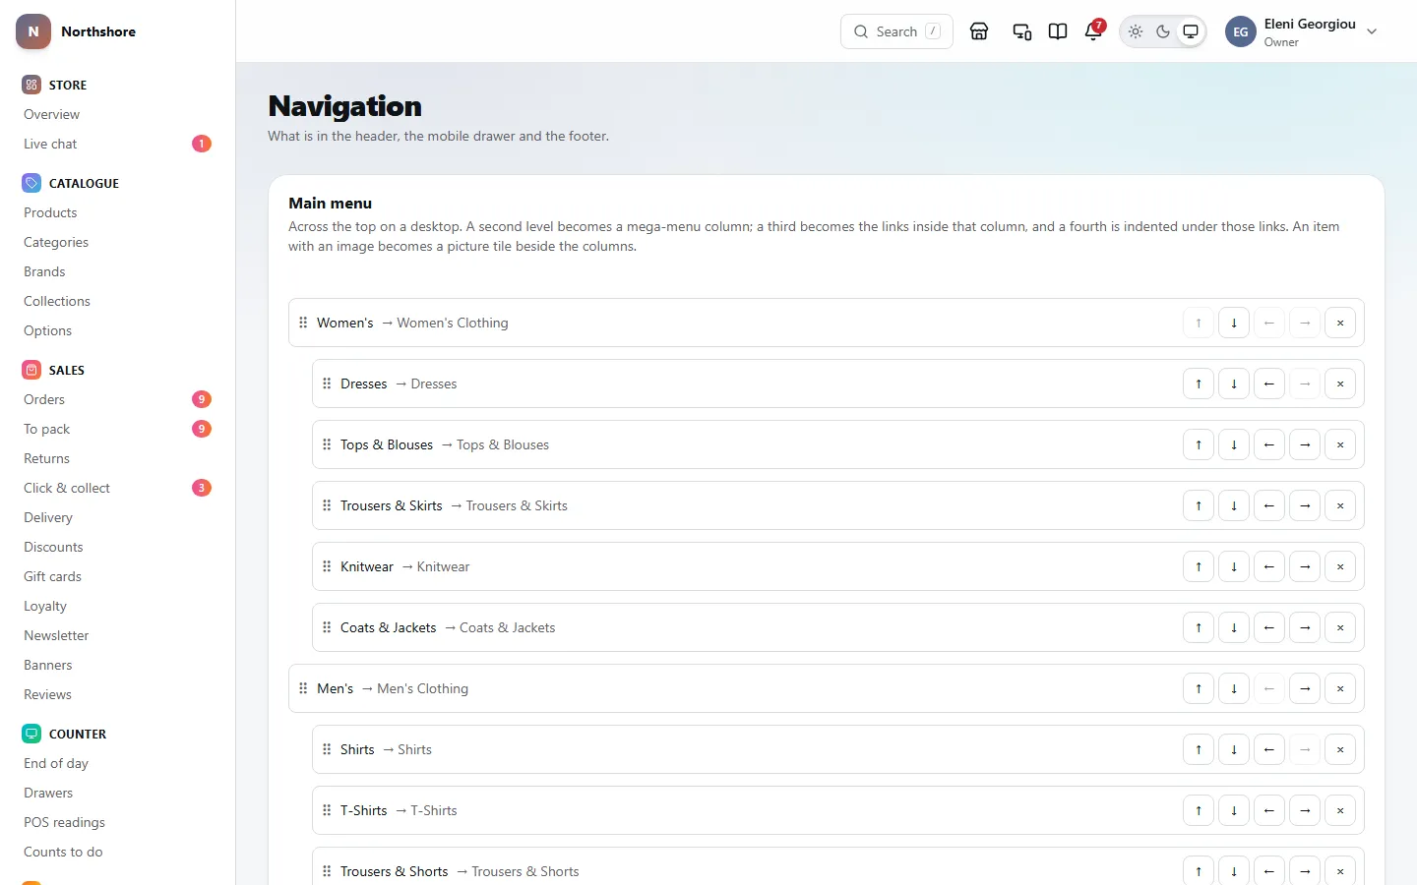Screen dimensions: 1417x885
Task: Outdent Knitwear item left
Action: (1269, 566)
